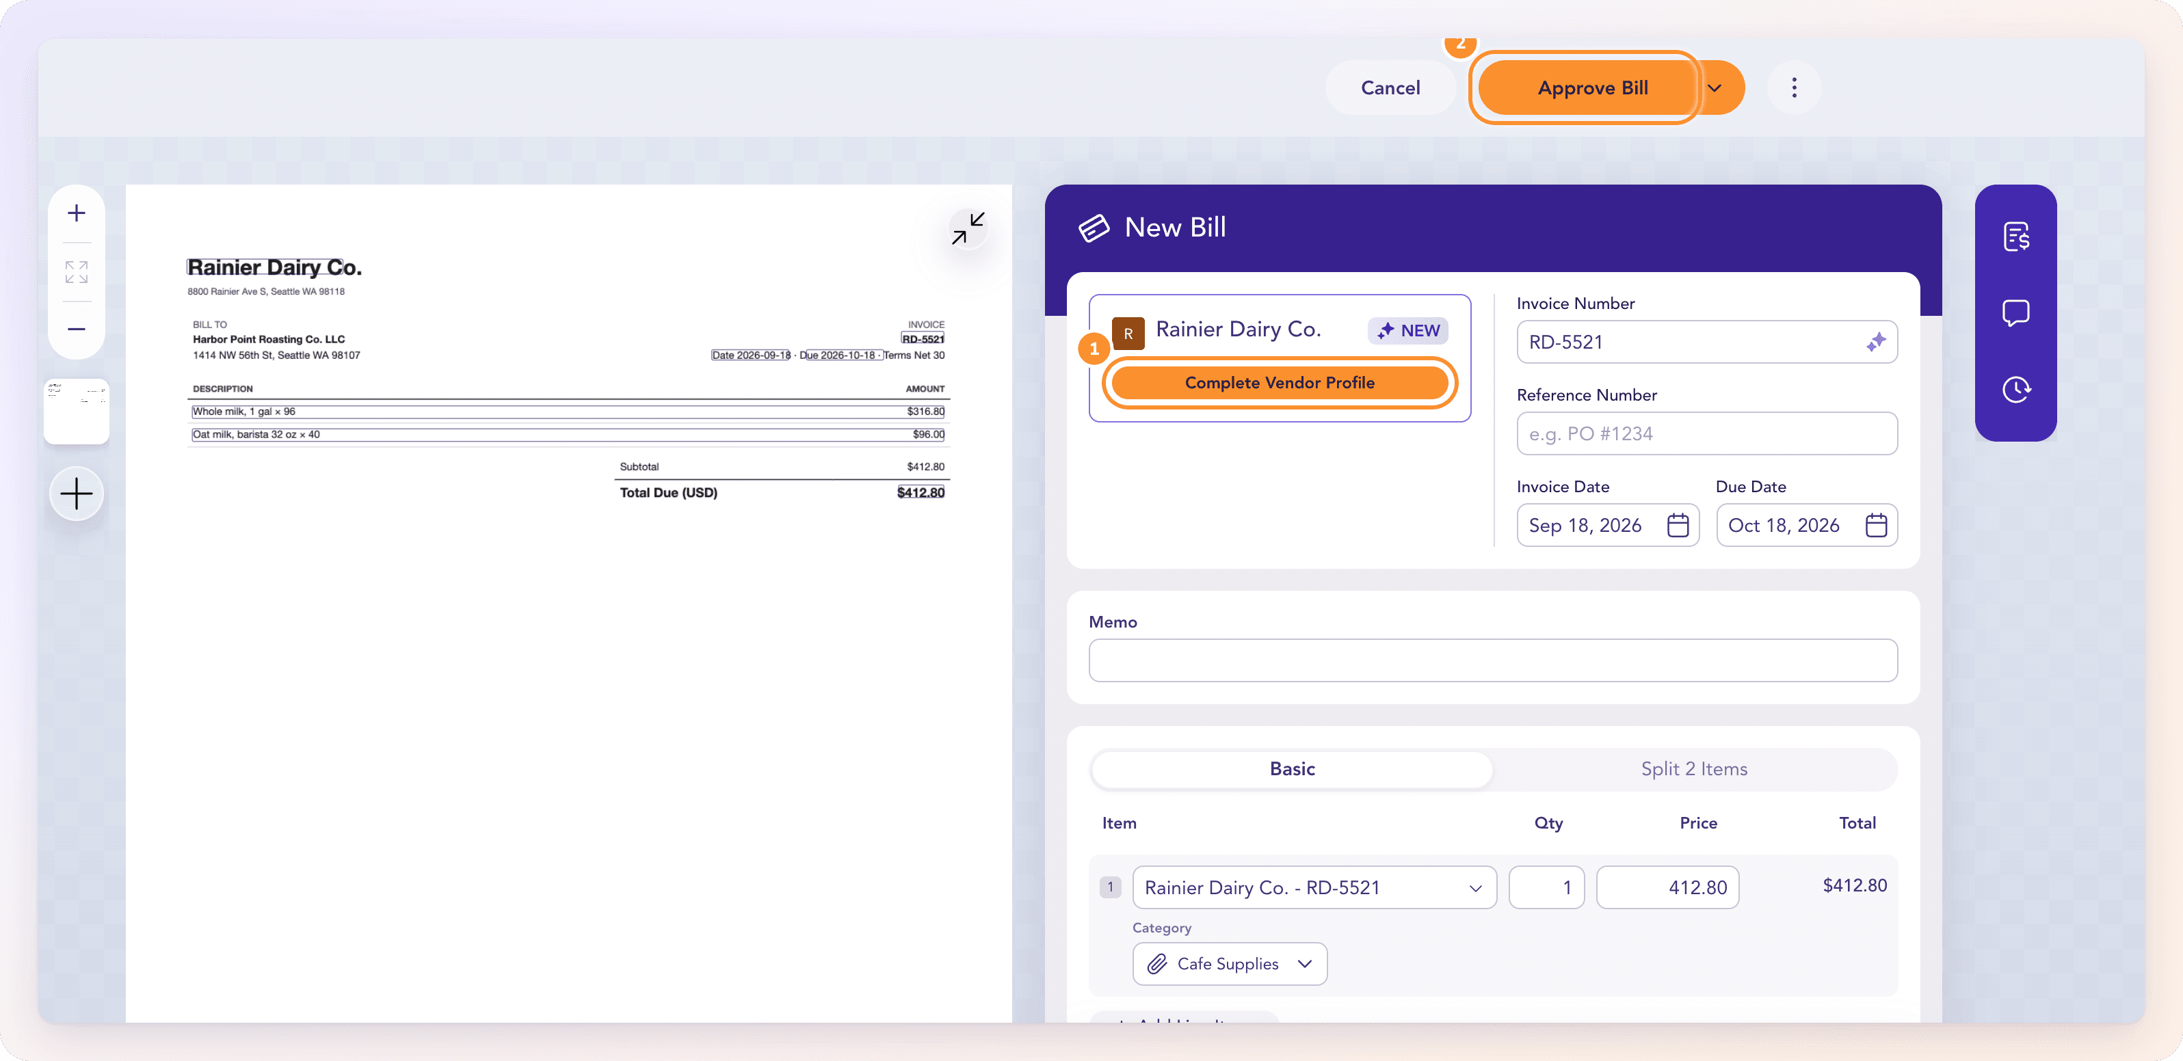The image size is (2183, 1061).
Task: Cancel the new bill
Action: (1390, 88)
